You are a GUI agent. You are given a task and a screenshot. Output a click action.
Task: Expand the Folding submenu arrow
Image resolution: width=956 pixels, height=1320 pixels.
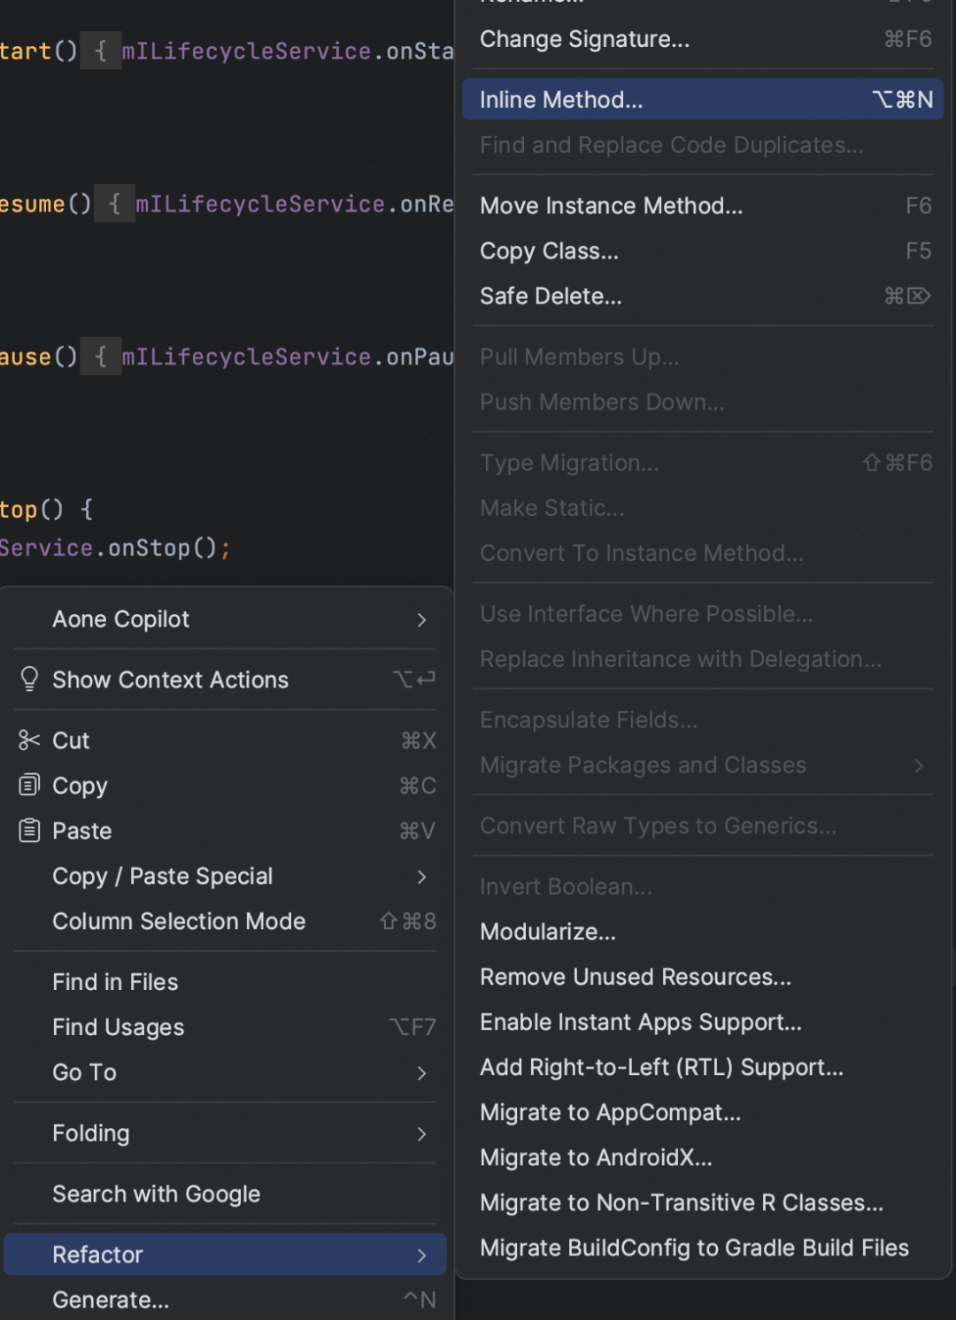click(422, 1133)
